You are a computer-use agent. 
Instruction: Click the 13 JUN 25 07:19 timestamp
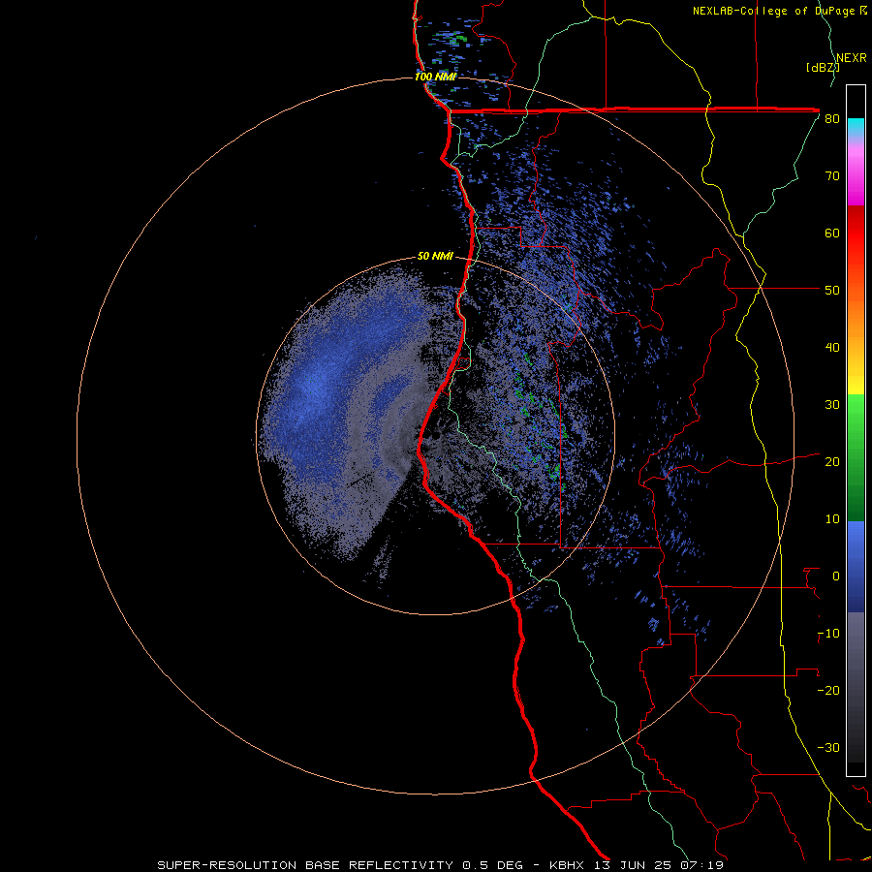click(657, 865)
